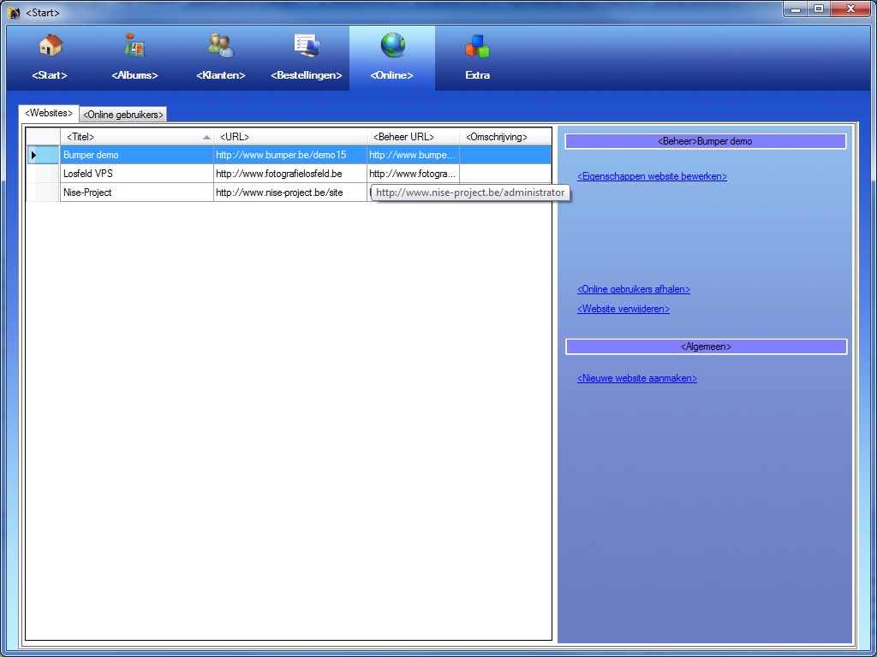Screen dimensions: 877x657
Task: Click the row selector arrow for Bumper demo
Action: pyautogui.click(x=34, y=155)
